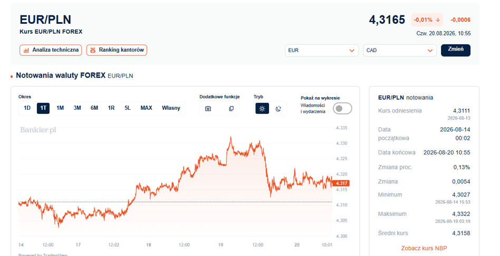Click the red down-arrow percent change badge
This screenshot has height=256, width=500.
[x=427, y=20]
